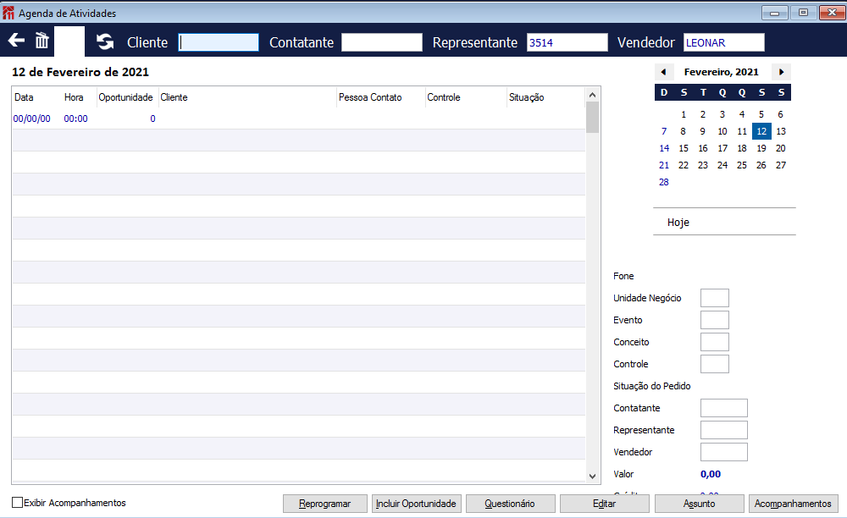Click the 12 de Fevereiro de 2021 heading
Image resolution: width=847 pixels, height=518 pixels.
pos(80,72)
